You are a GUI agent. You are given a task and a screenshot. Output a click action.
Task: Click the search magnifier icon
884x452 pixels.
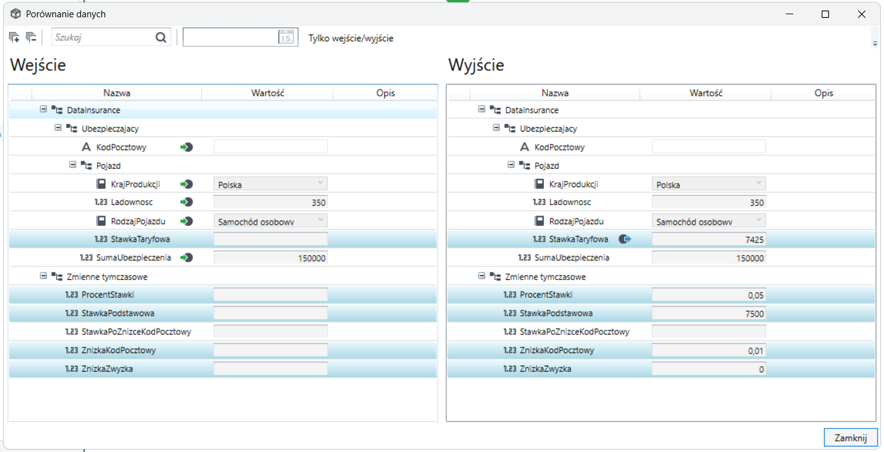click(x=161, y=38)
